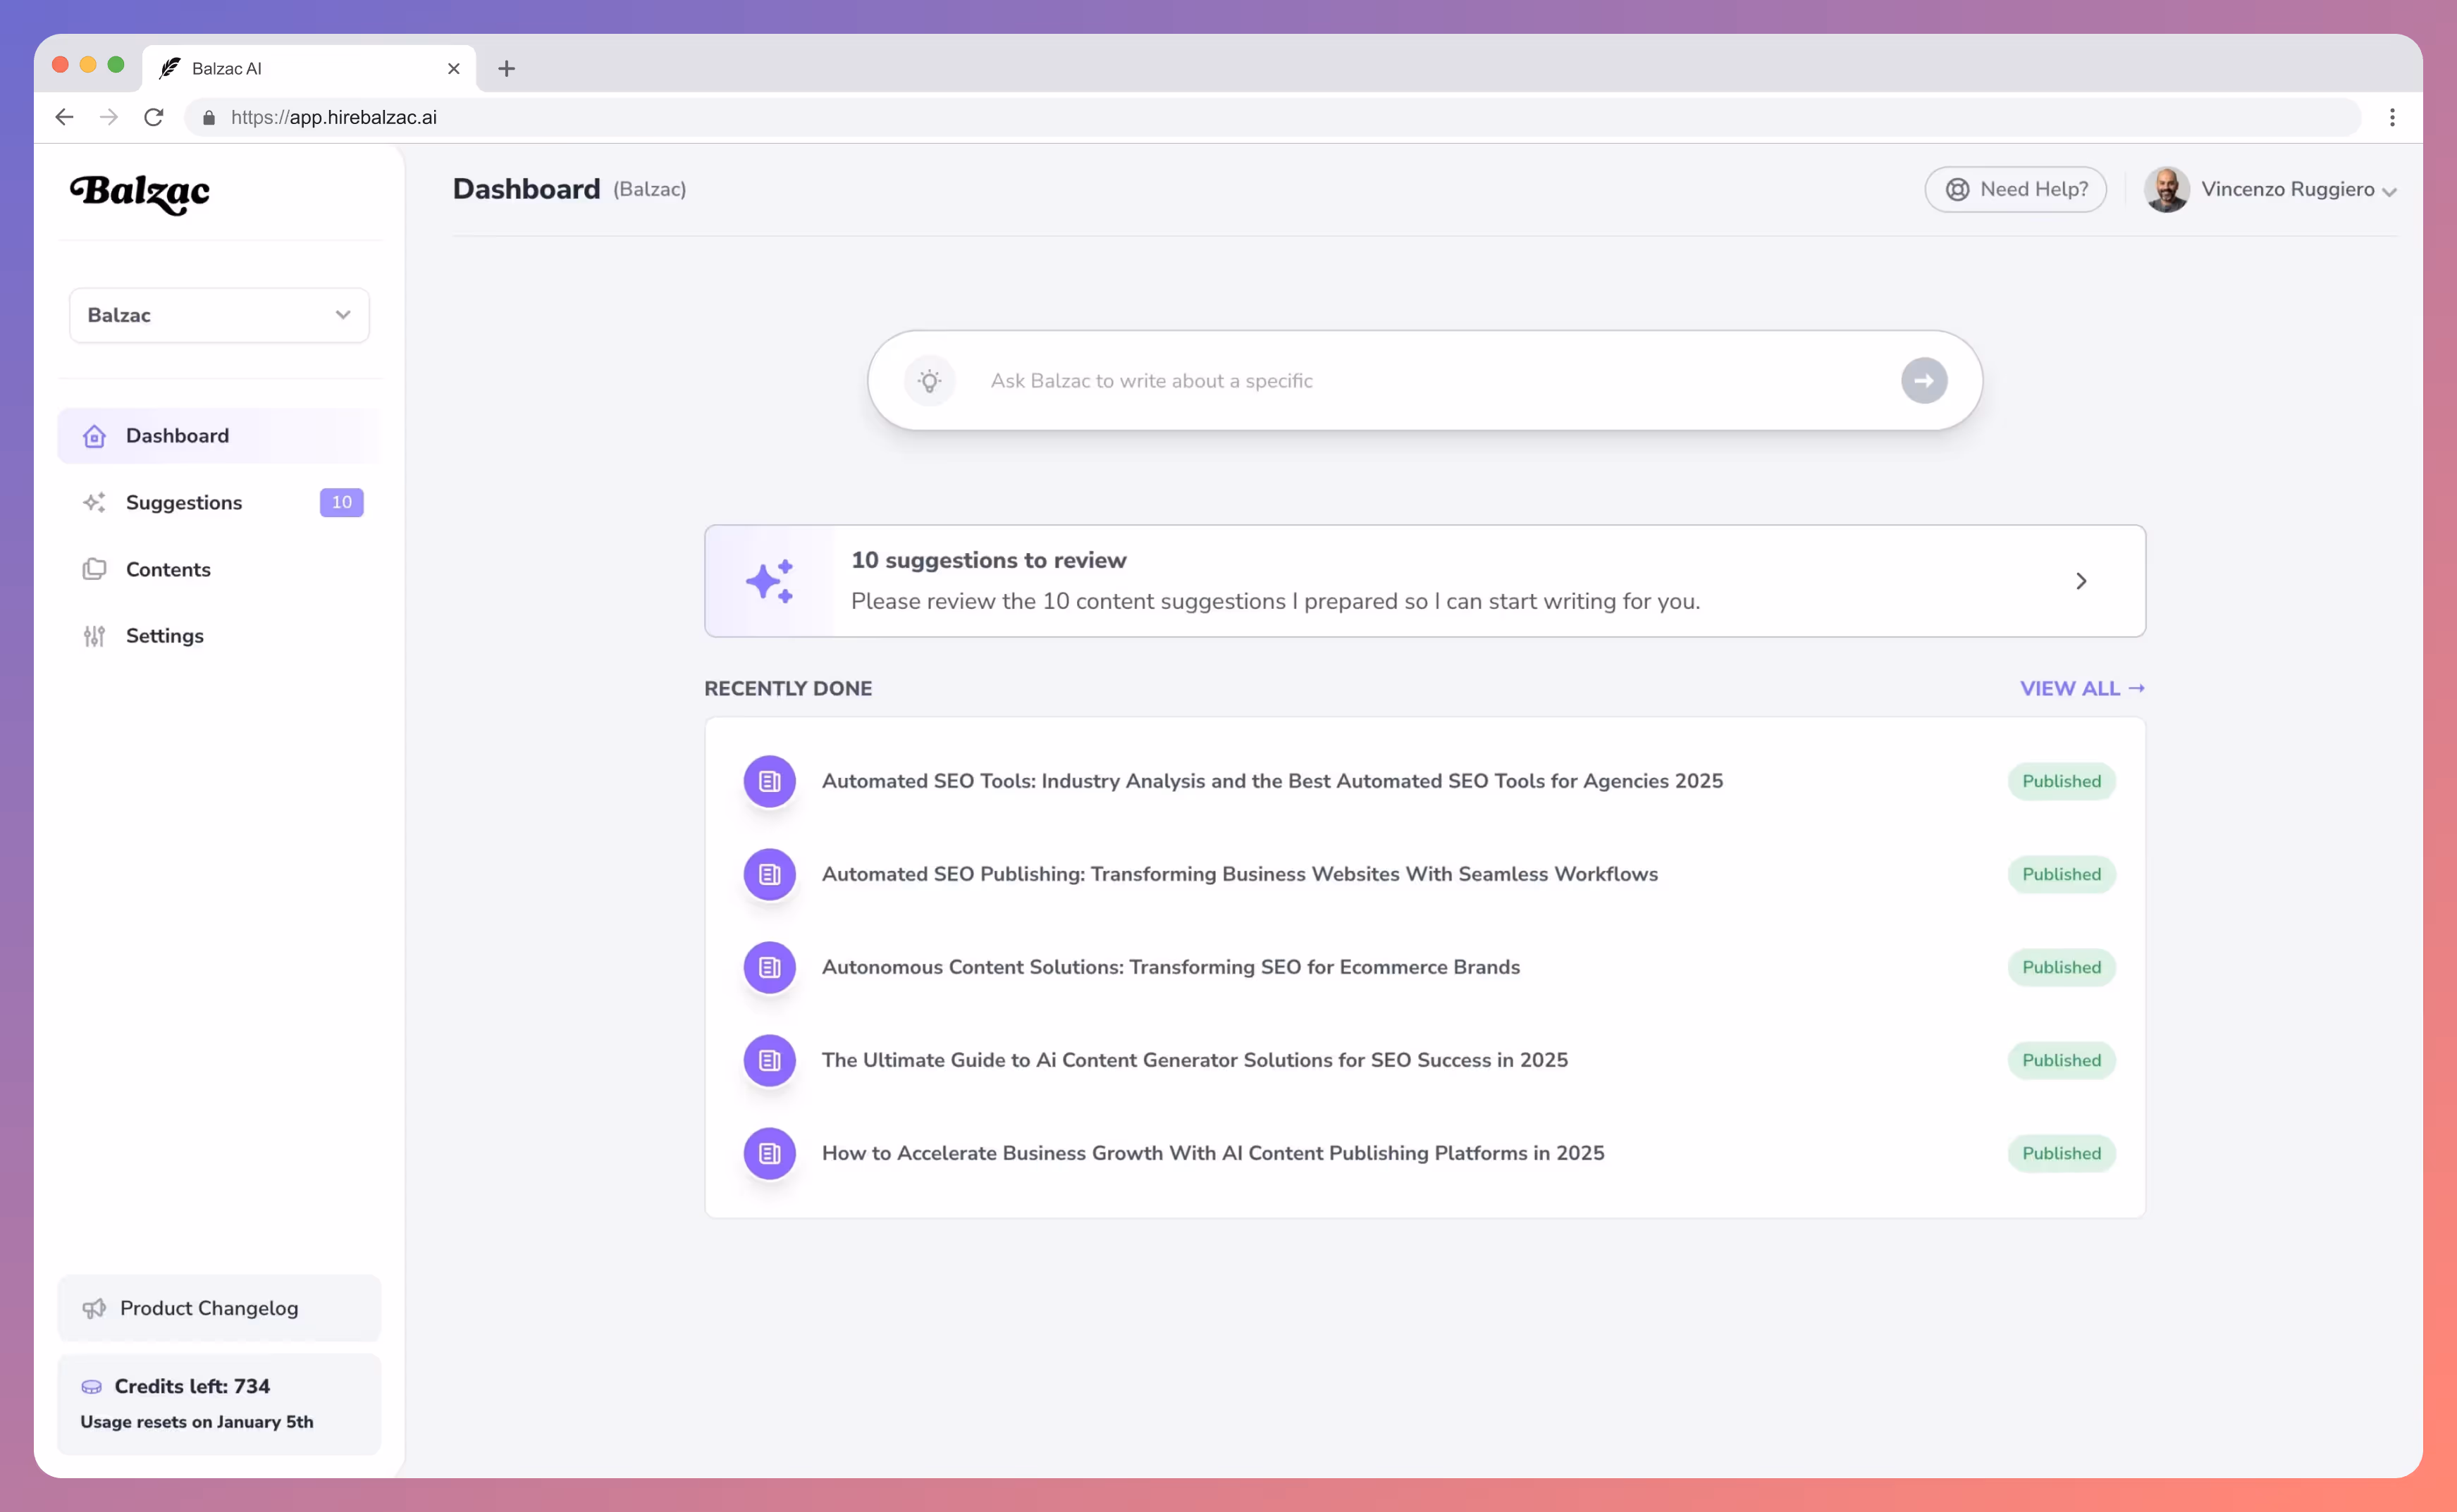Screen dimensions: 2457x1512
Task: Click the Need Help? button
Action: pyautogui.click(x=2016, y=189)
